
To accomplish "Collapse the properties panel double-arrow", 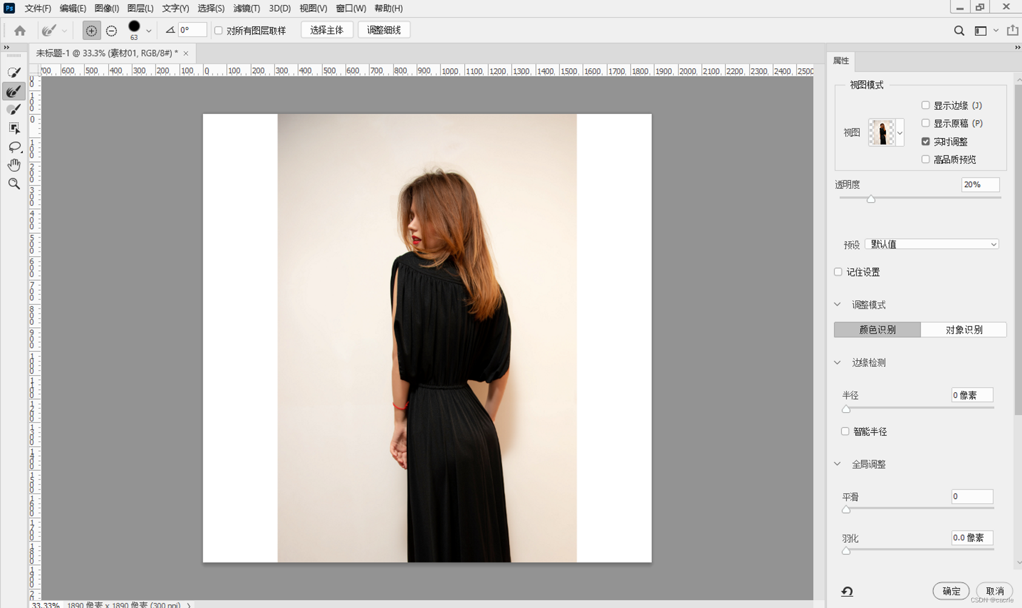I will click(1017, 47).
